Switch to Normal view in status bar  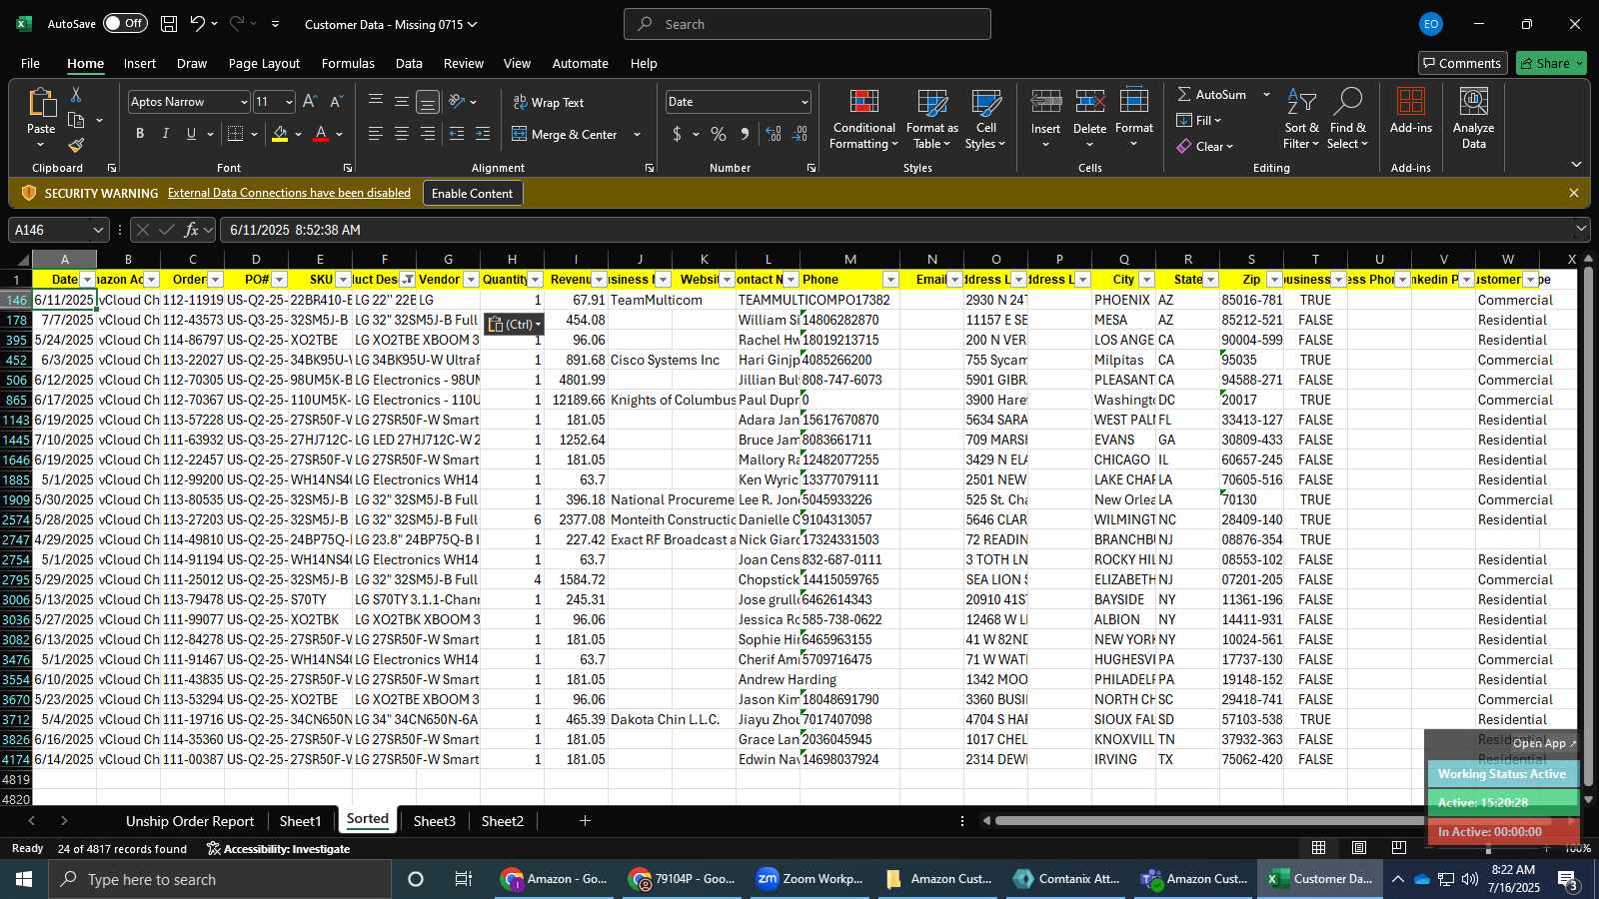[x=1319, y=848]
